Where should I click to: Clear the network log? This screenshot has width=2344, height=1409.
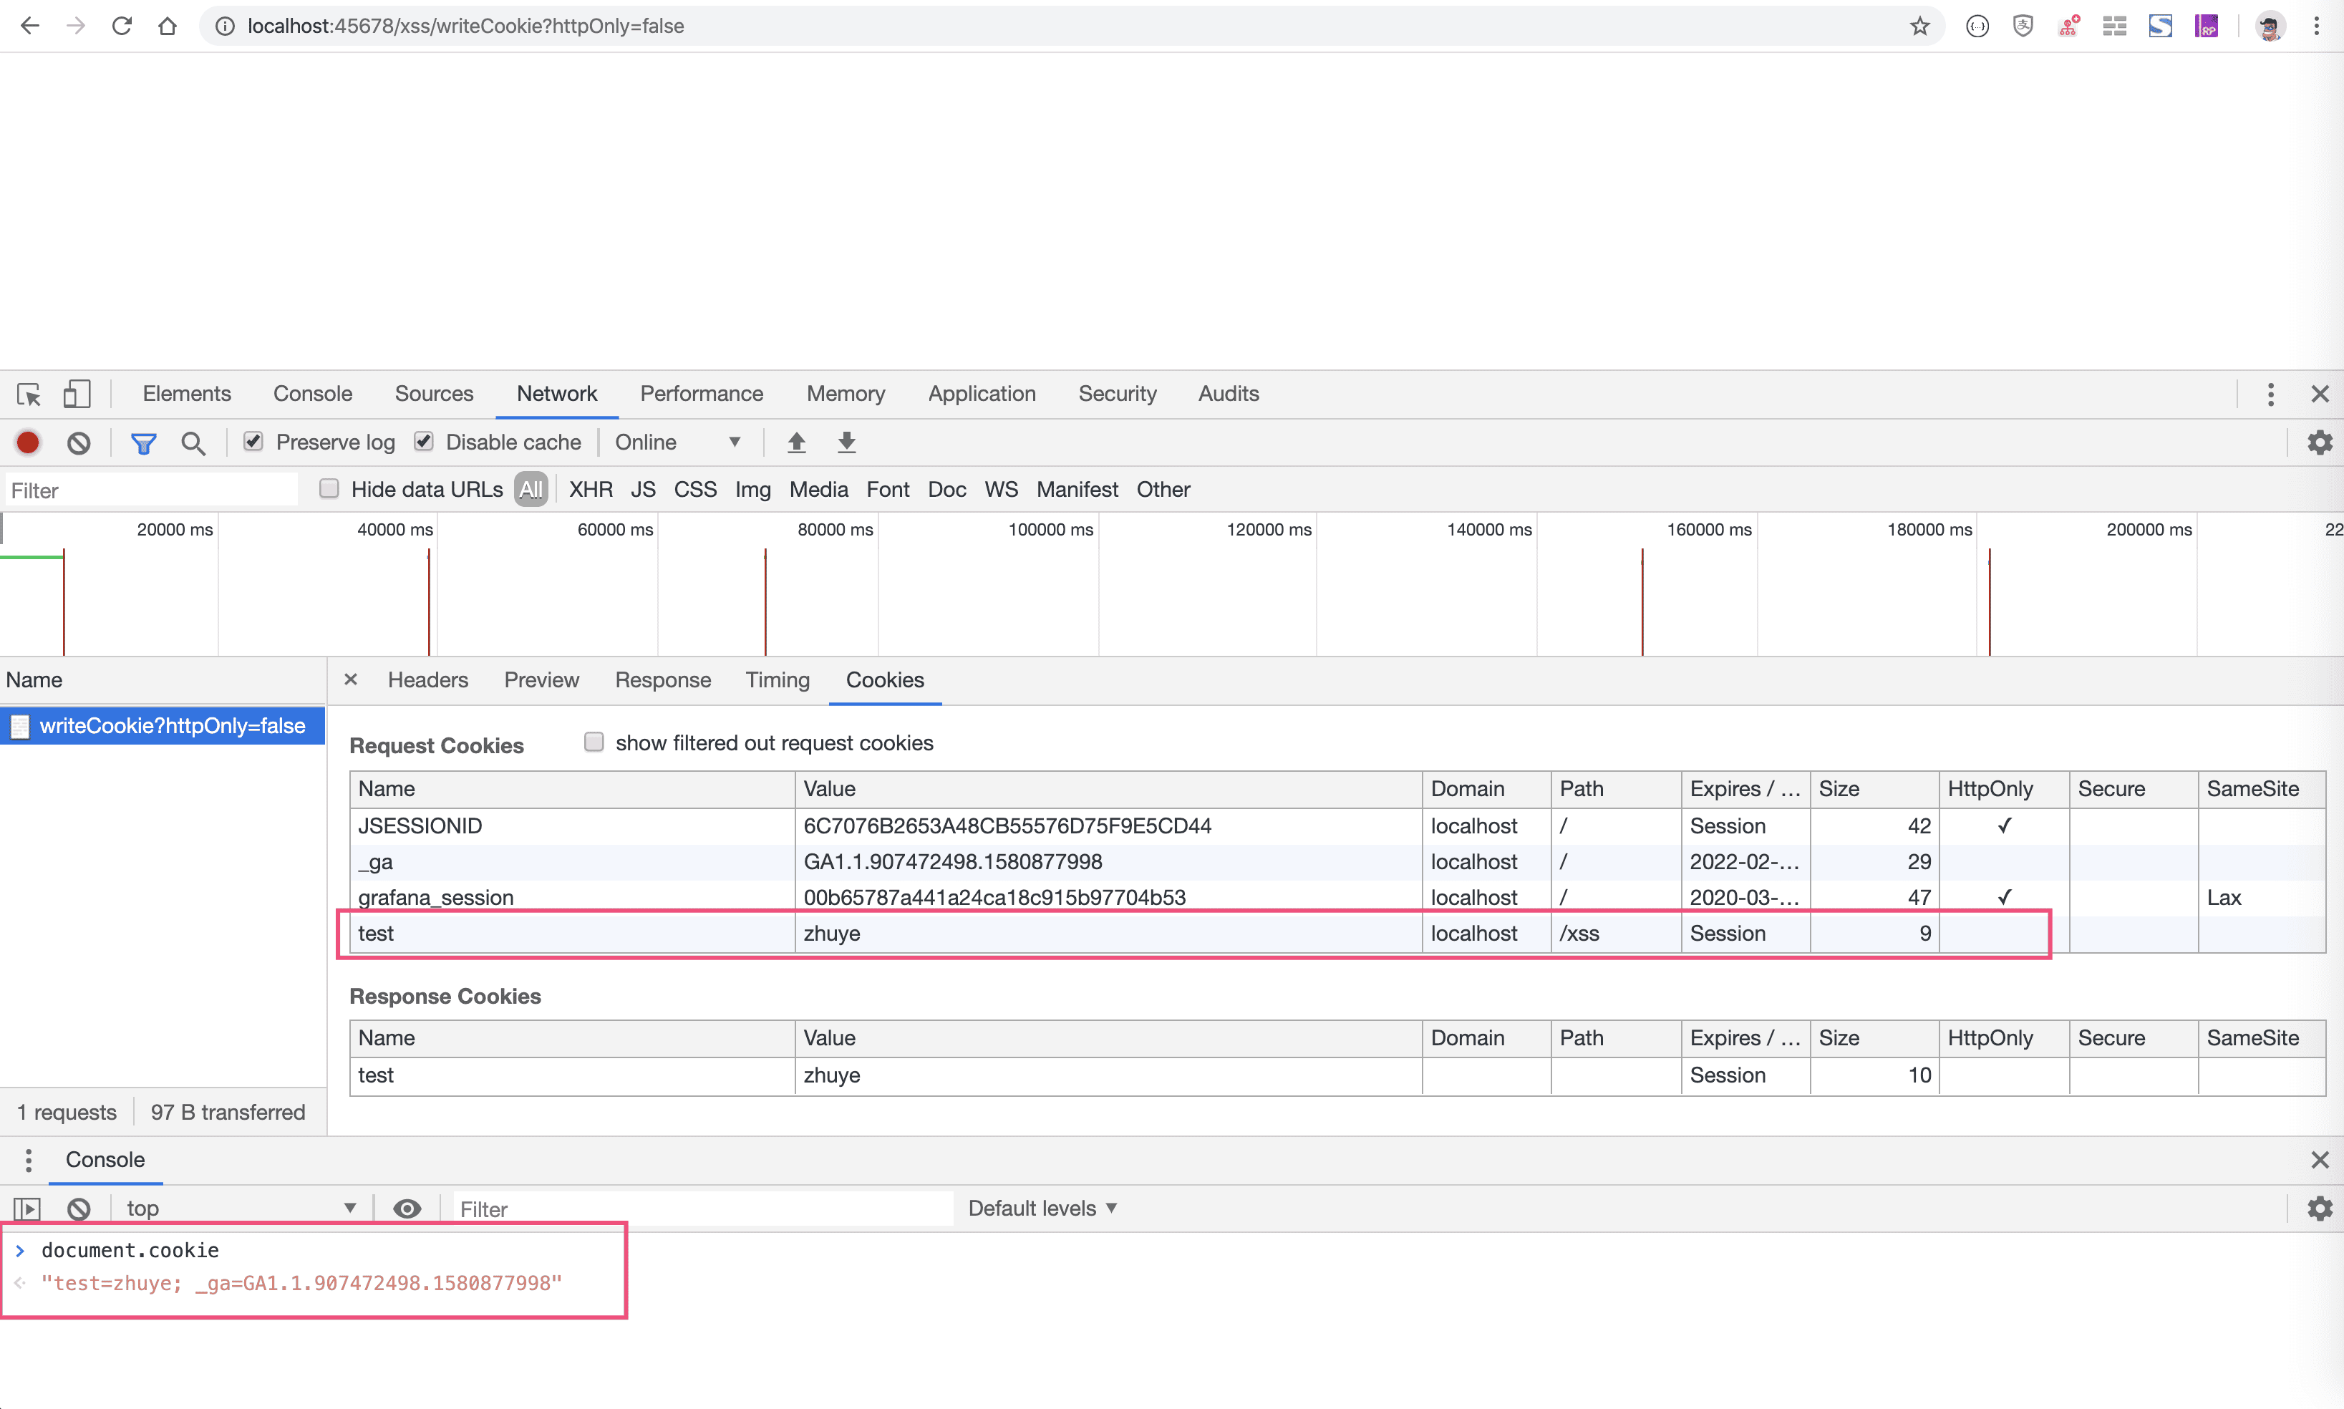pyautogui.click(x=79, y=442)
